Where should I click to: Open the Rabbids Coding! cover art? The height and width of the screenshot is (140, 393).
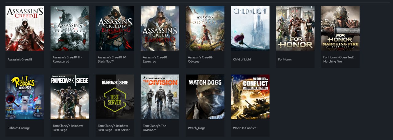click(x=25, y=97)
